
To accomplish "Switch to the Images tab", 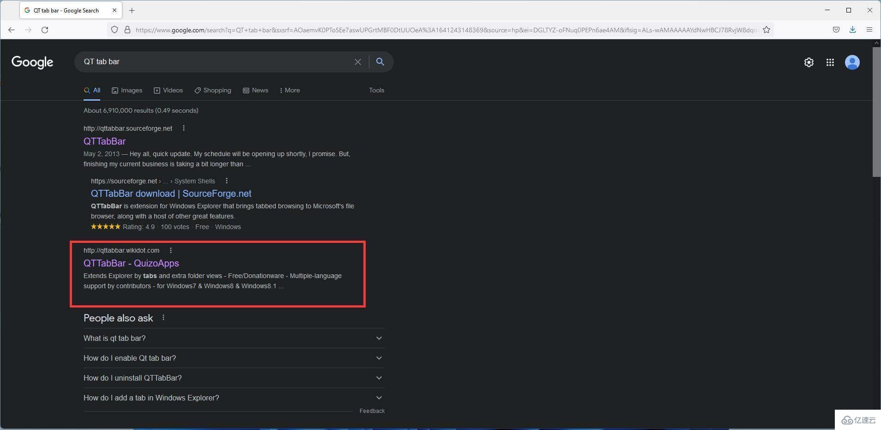I will pos(127,90).
